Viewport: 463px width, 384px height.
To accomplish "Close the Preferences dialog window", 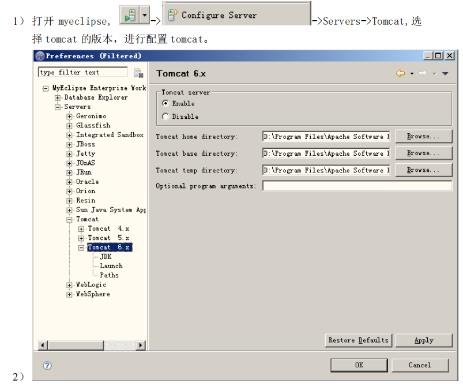I will 449,55.
